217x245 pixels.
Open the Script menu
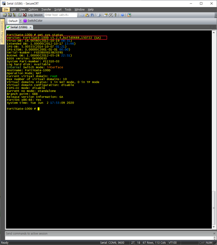pyautogui.click(x=58, y=10)
